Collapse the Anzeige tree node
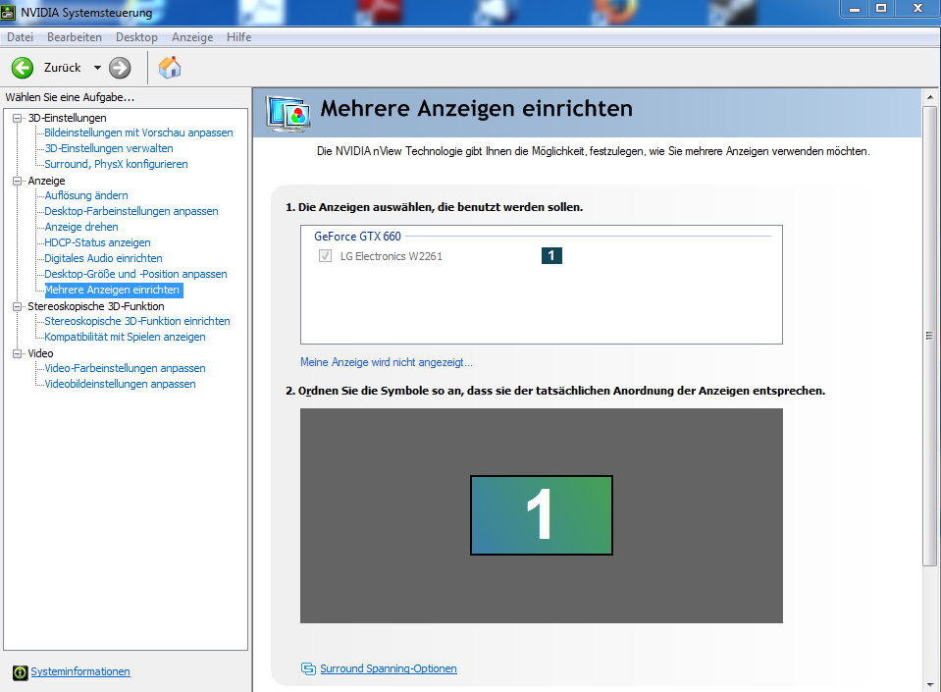 coord(18,181)
